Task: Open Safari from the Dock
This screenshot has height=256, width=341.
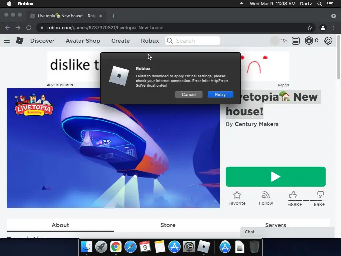Action: point(131,247)
